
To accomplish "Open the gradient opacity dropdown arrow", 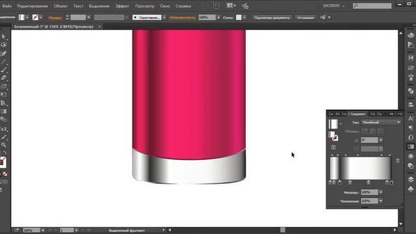I will click(381, 192).
